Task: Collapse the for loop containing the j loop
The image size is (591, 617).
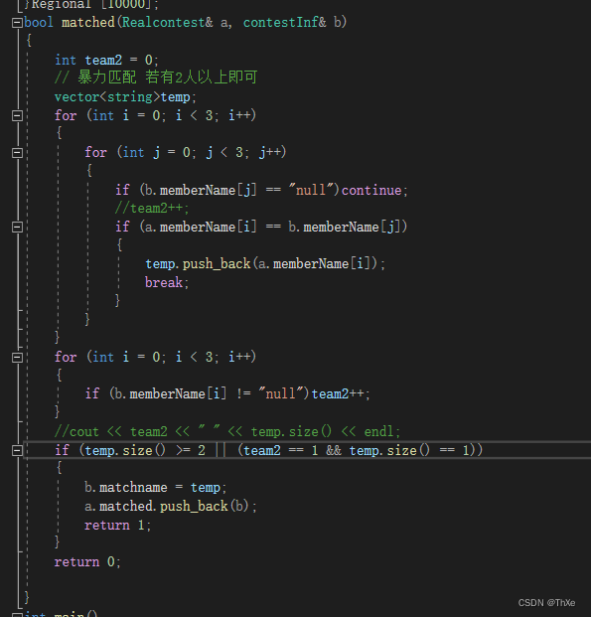Action: tap(17, 115)
